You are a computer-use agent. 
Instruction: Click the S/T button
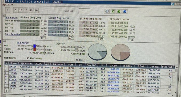[x=101, y=39]
